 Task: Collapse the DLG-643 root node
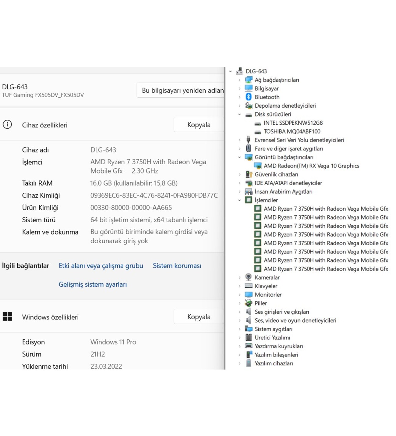pos(231,71)
